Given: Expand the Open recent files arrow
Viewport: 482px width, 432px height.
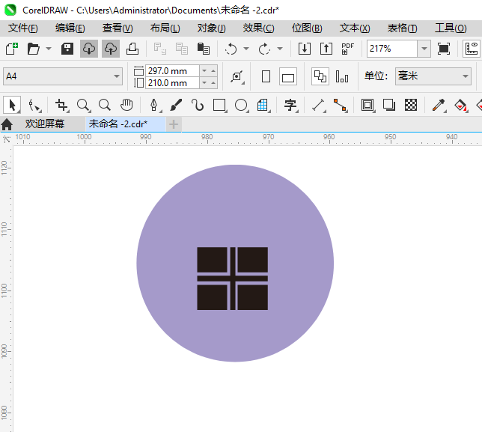Looking at the screenshot, I should [49, 49].
